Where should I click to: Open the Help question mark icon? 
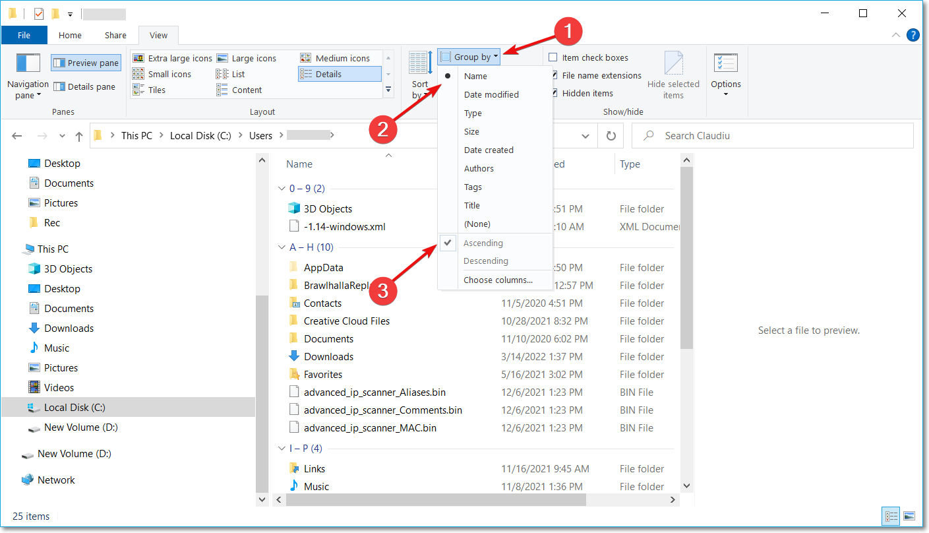913,35
